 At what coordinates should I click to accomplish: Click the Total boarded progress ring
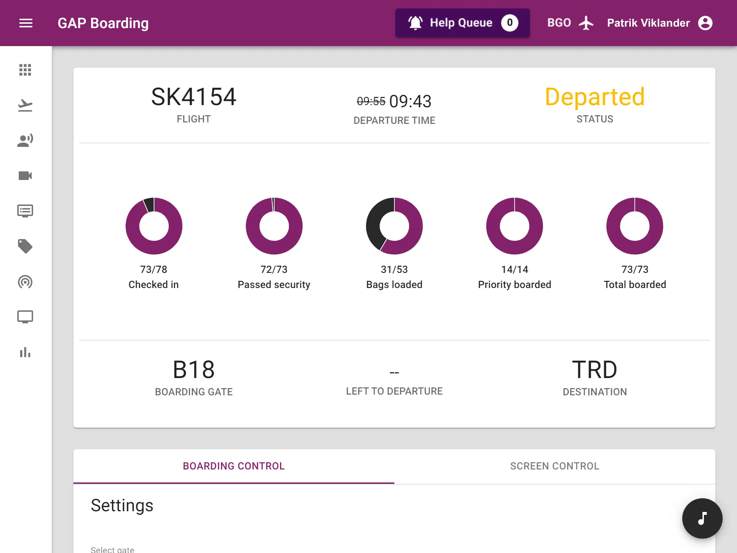[634, 226]
